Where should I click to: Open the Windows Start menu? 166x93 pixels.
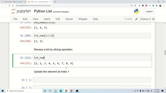click(x=3, y=91)
